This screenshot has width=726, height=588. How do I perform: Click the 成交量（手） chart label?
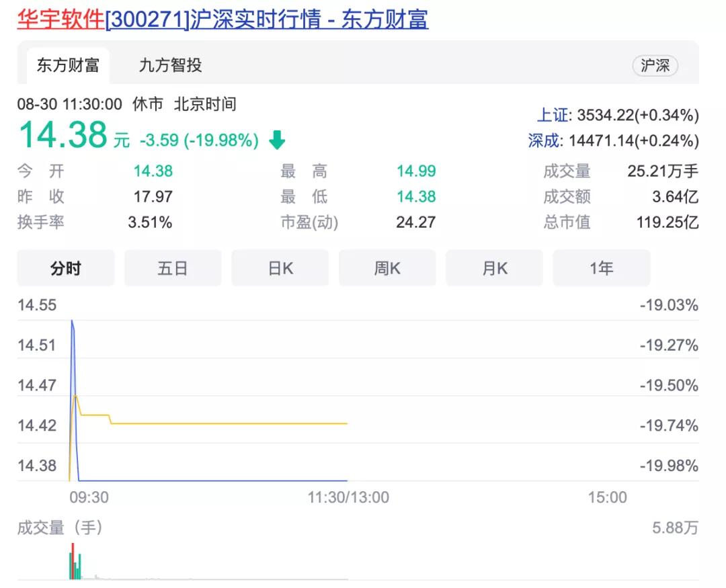[x=60, y=528]
